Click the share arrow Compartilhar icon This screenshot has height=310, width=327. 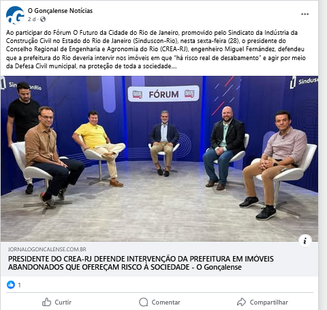click(x=241, y=302)
